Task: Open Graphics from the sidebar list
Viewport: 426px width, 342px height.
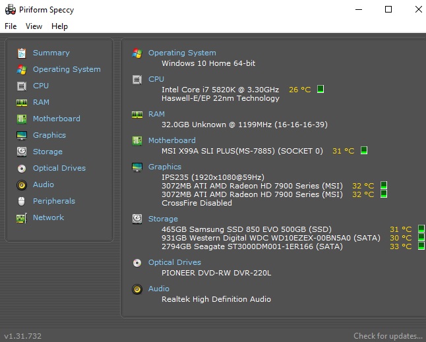Action: click(49, 136)
